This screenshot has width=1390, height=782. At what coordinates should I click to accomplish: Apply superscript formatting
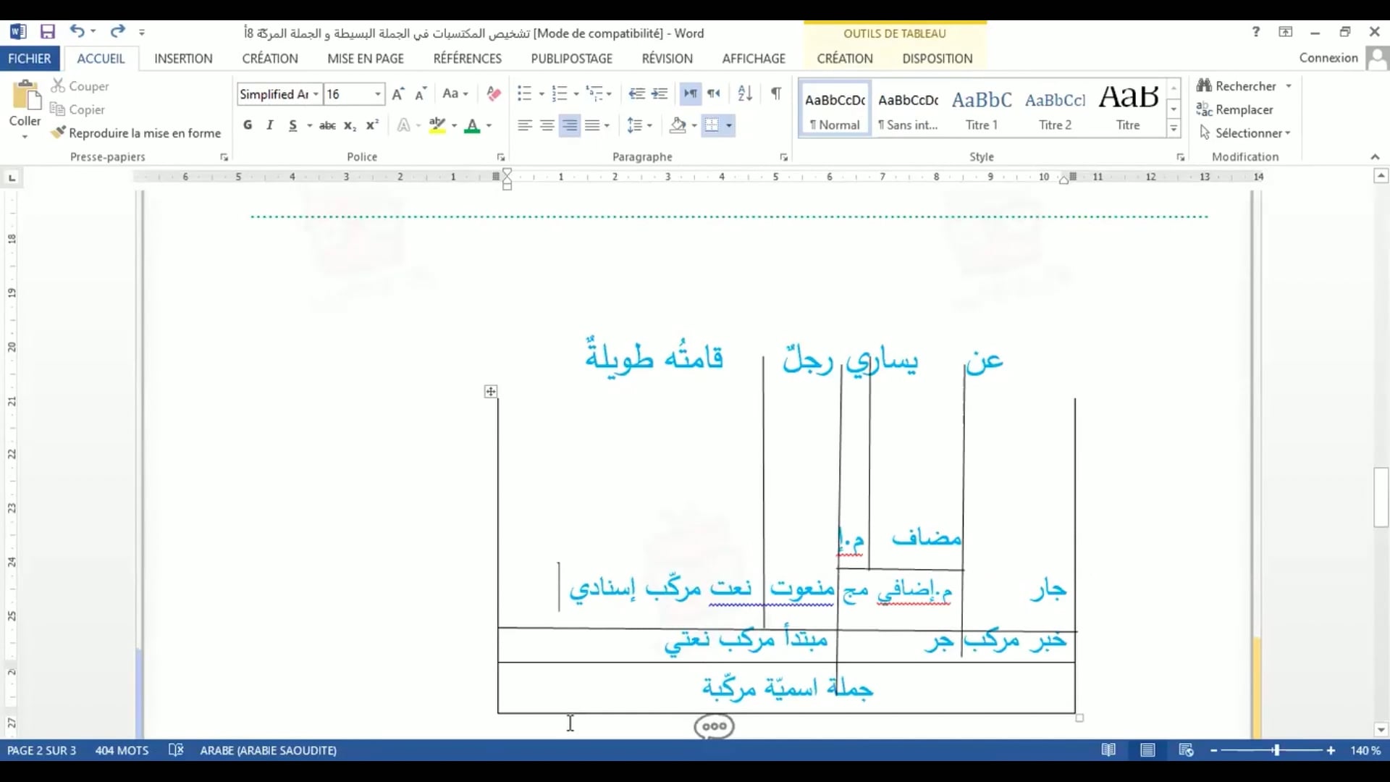click(372, 125)
